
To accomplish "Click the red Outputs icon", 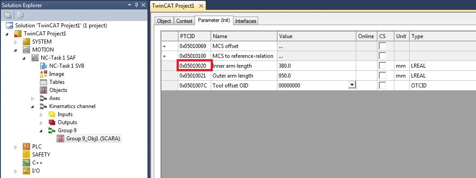I will click(52, 122).
